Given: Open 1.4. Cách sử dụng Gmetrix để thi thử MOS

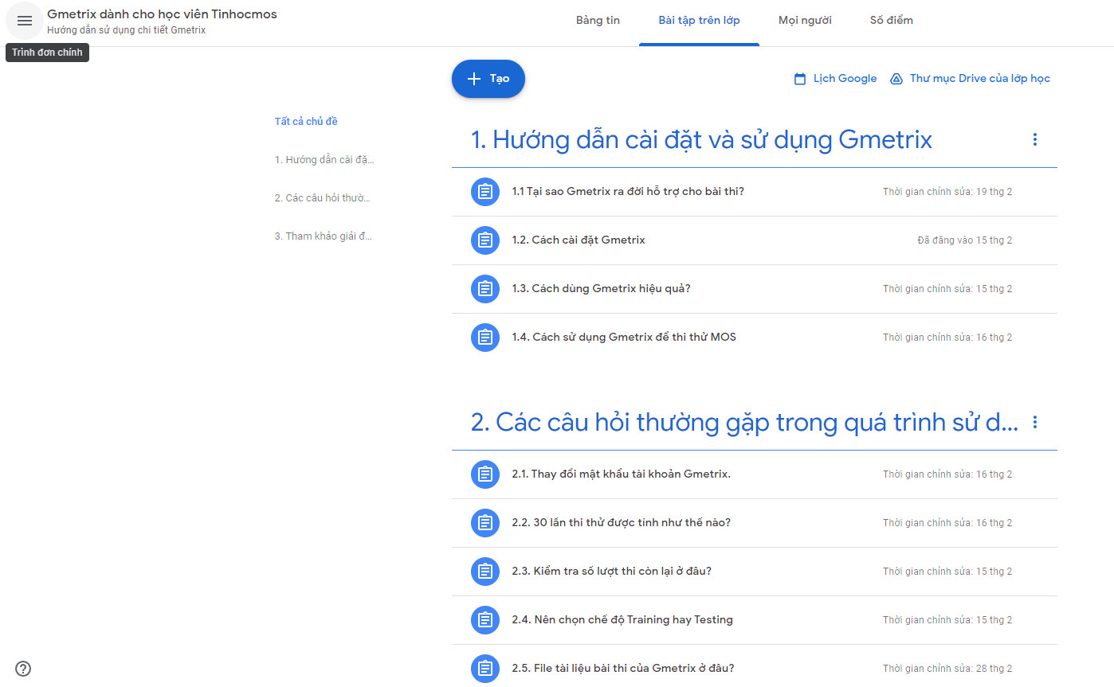Looking at the screenshot, I should (x=624, y=338).
